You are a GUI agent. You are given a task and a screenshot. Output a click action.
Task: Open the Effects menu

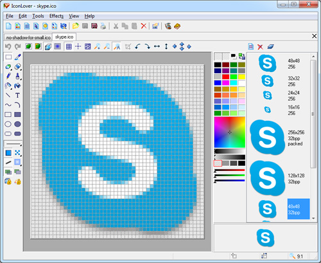(56, 16)
